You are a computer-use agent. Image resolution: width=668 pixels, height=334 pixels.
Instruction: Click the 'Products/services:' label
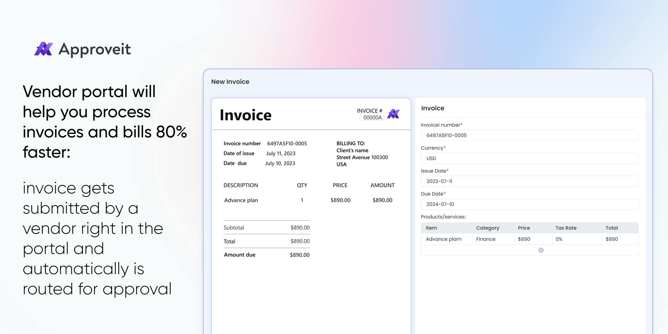443,217
